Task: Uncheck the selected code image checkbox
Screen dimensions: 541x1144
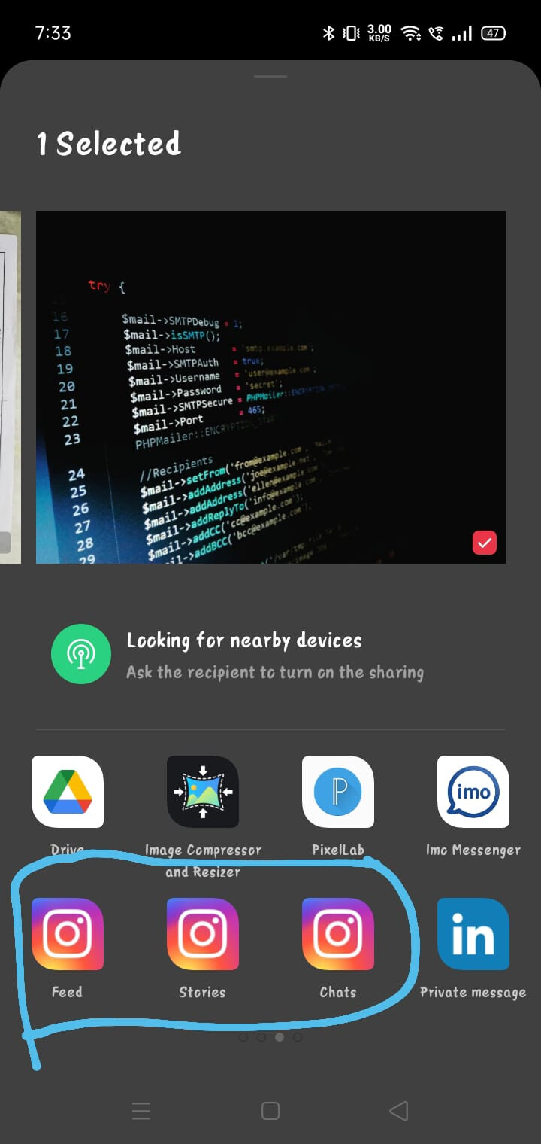Action: point(485,543)
